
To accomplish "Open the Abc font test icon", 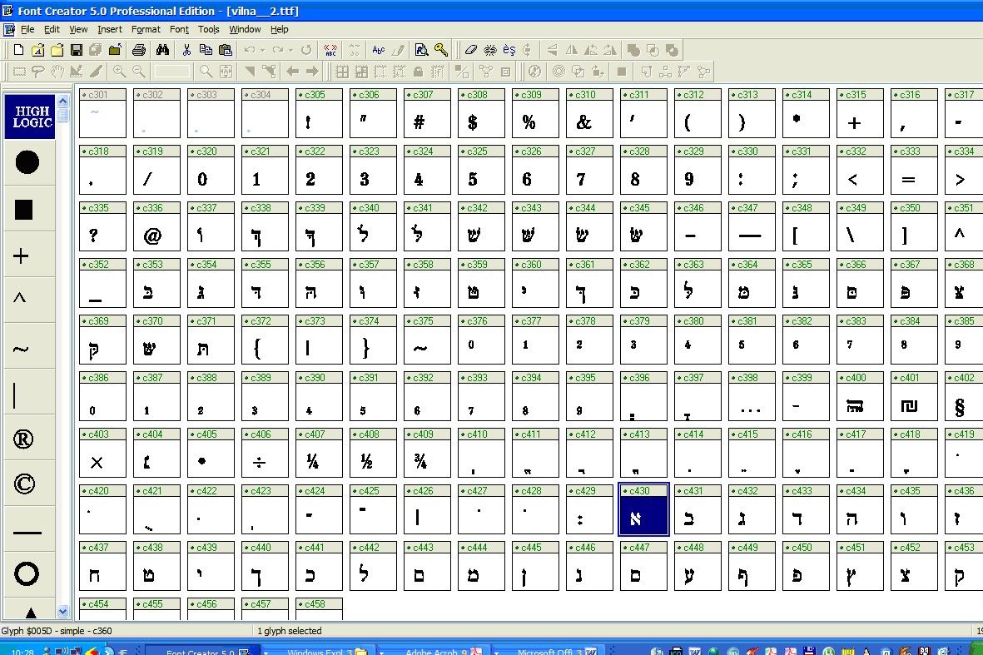I will pos(378,50).
